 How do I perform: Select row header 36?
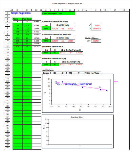(x=7, y=114)
